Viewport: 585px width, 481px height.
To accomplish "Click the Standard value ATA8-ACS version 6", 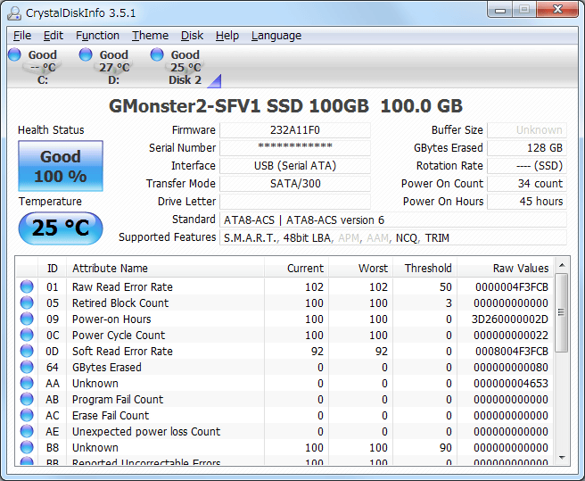I will [x=393, y=220].
